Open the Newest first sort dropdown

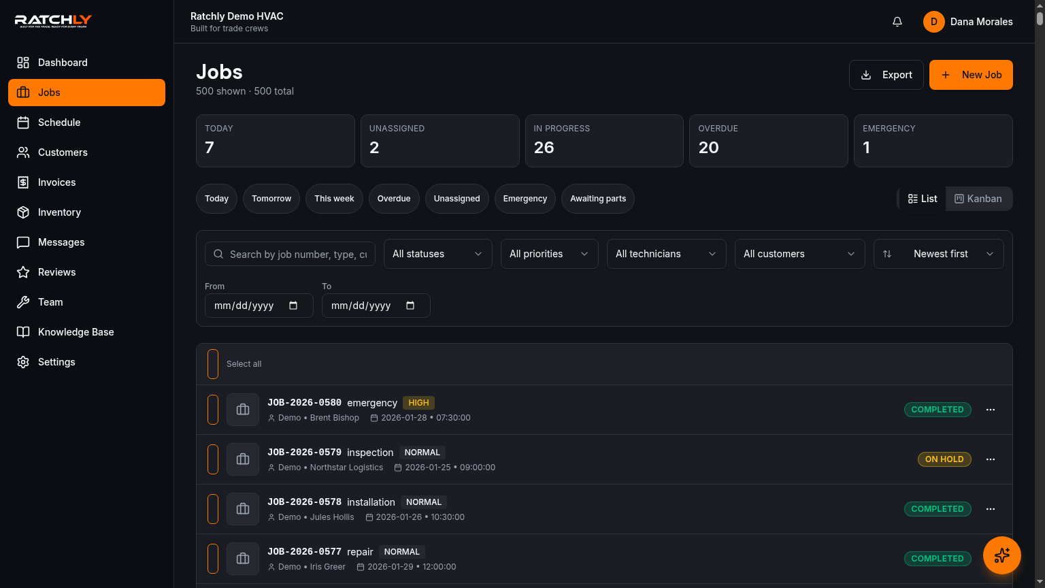coord(939,254)
